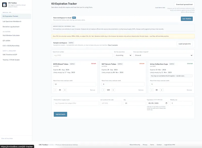This screenshot has width=202, height=148.
Task: Click the Urine Collection Cups card title
Action: click(x=159, y=64)
